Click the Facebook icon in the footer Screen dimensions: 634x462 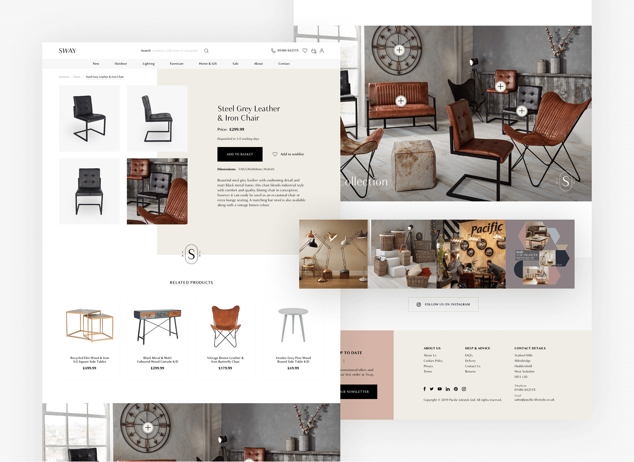425,389
